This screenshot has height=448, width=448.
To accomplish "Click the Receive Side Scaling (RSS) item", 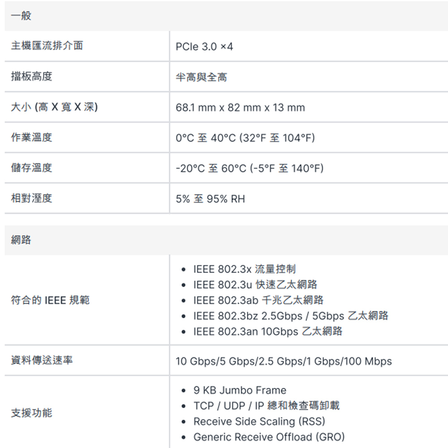I will (259, 422).
